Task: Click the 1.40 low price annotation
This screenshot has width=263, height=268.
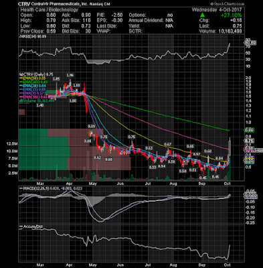Action: [40, 105]
